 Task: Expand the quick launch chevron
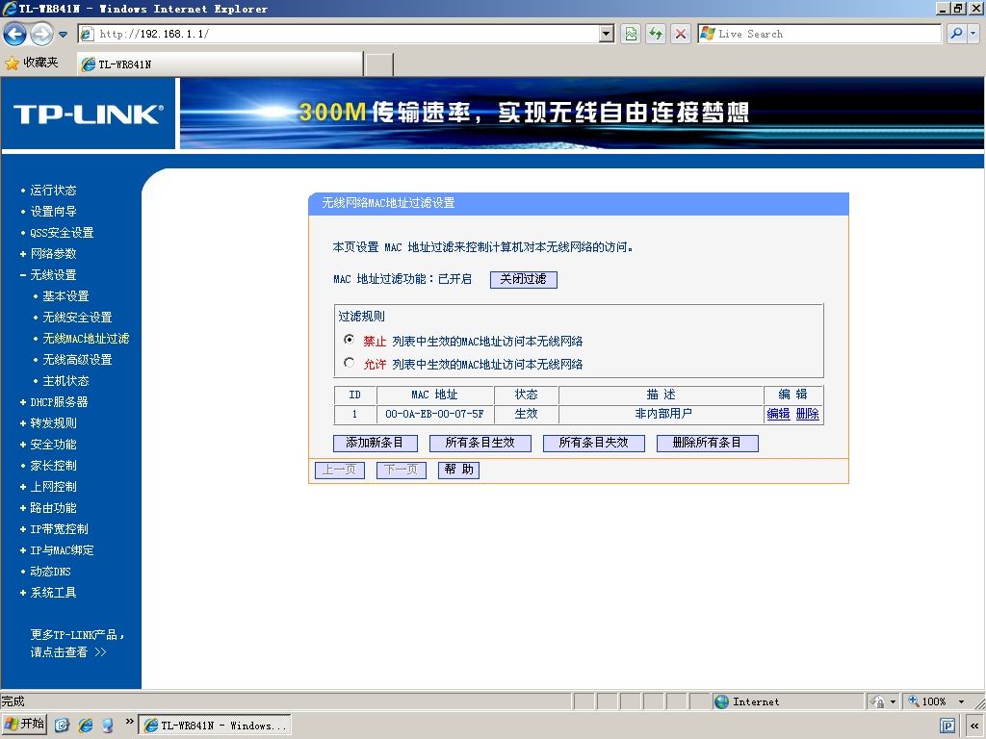click(x=130, y=722)
